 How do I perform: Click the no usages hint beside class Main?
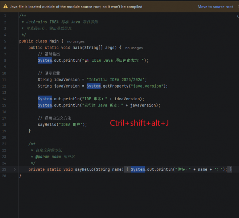(76, 41)
